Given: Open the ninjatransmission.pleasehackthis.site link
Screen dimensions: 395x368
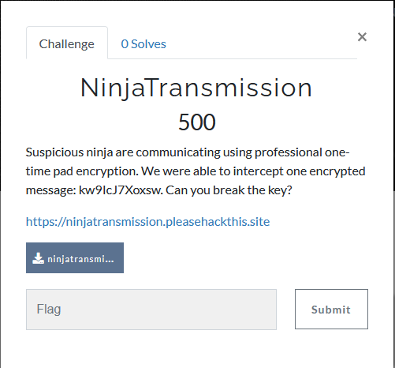Looking at the screenshot, I should tap(147, 222).
